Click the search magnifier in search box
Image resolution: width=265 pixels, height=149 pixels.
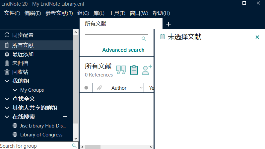(144, 39)
